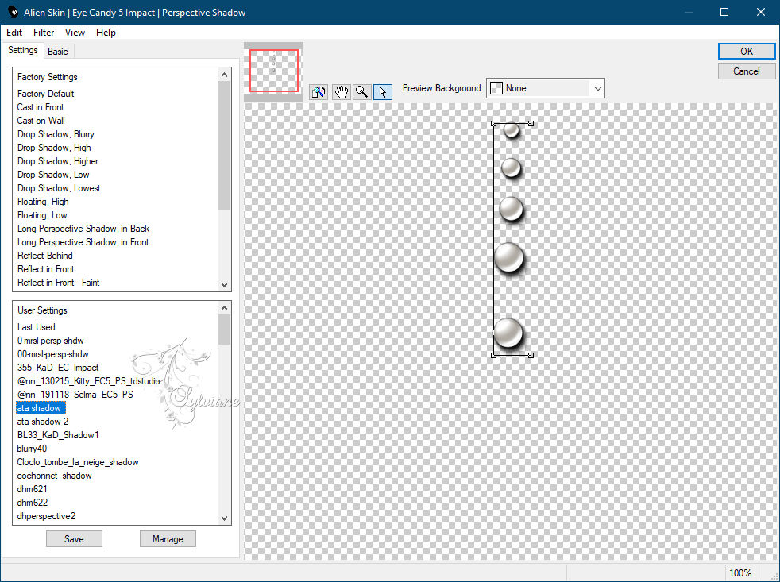Confirm with the OK button

coord(746,52)
